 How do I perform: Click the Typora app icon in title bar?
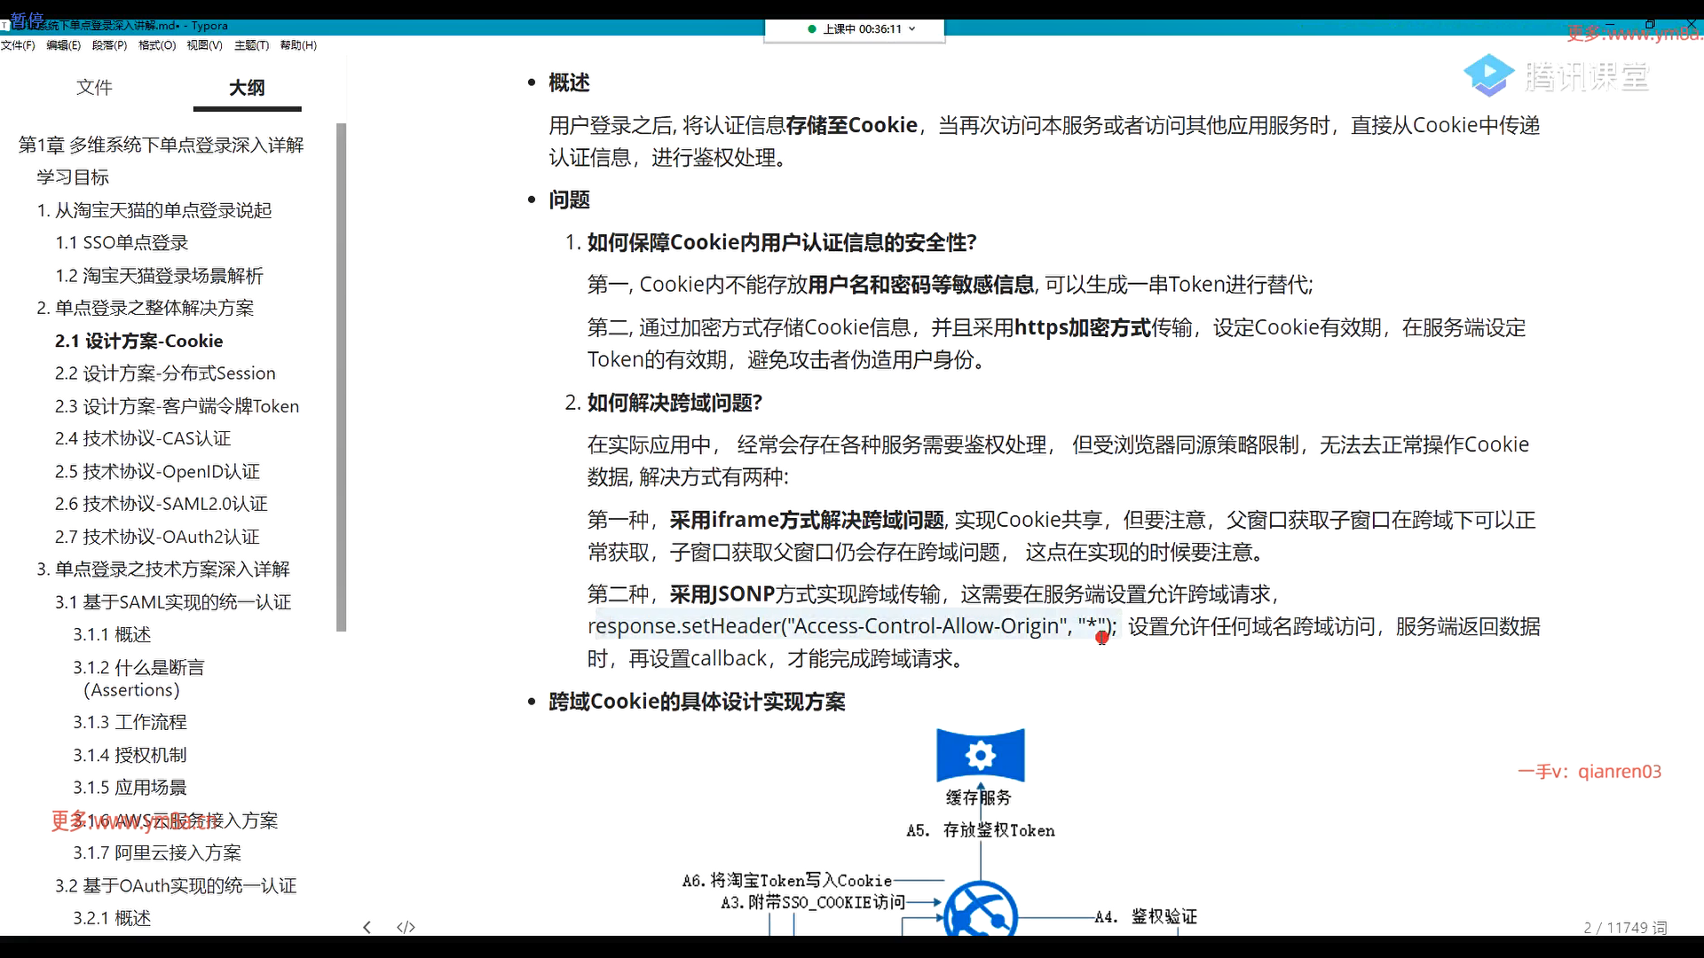tap(4, 26)
